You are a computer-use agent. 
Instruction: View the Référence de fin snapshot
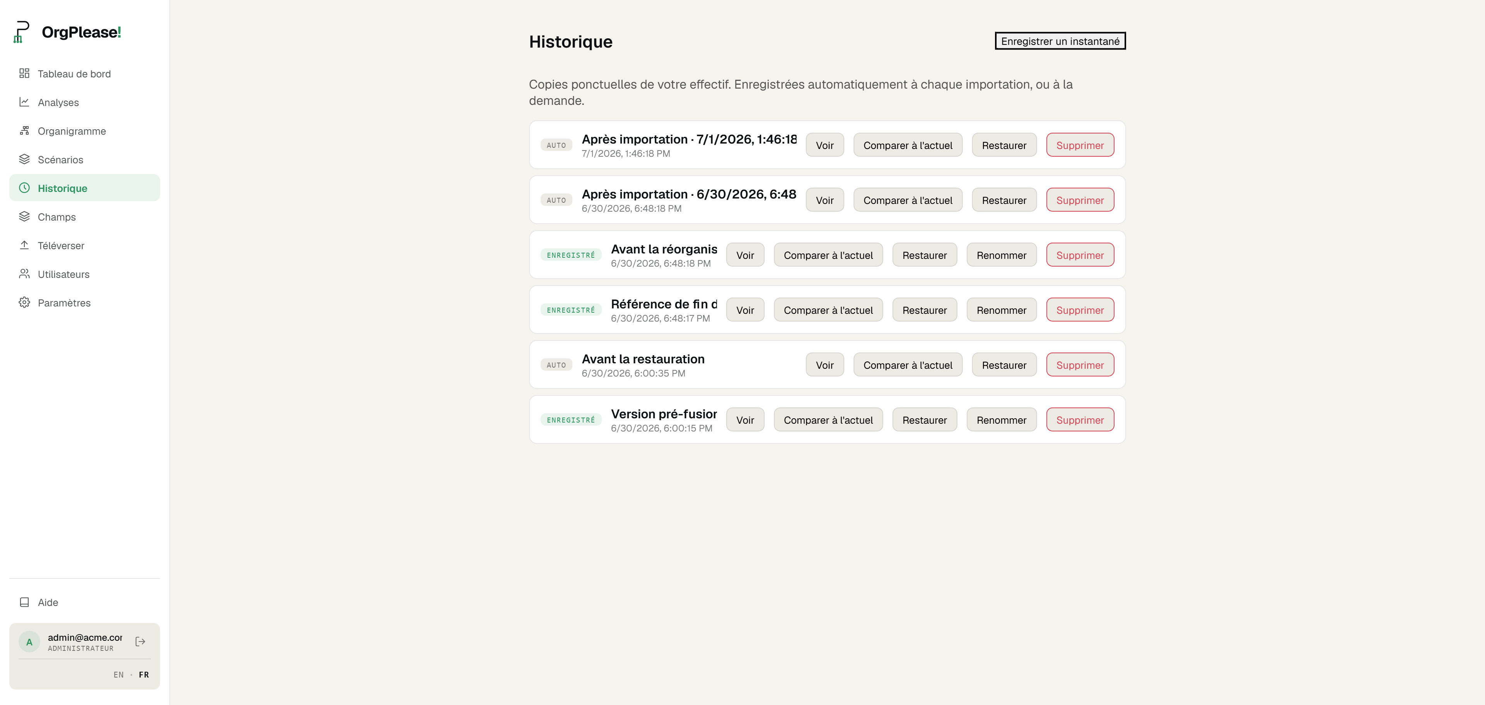(745, 310)
